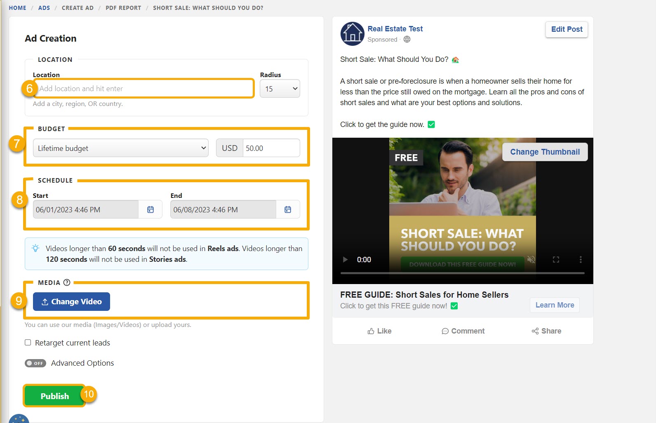Open the End date calendar picker icon
The height and width of the screenshot is (423, 656).
coord(288,209)
